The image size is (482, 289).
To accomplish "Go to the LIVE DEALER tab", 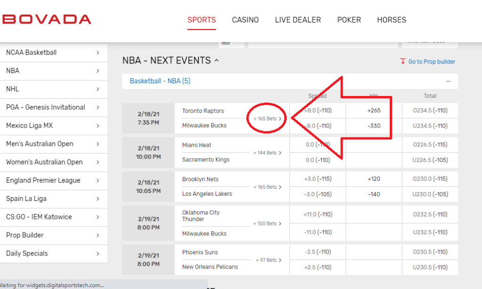I will tap(298, 20).
